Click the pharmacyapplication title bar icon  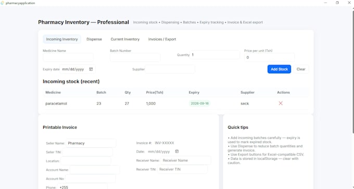click(x=2, y=3)
